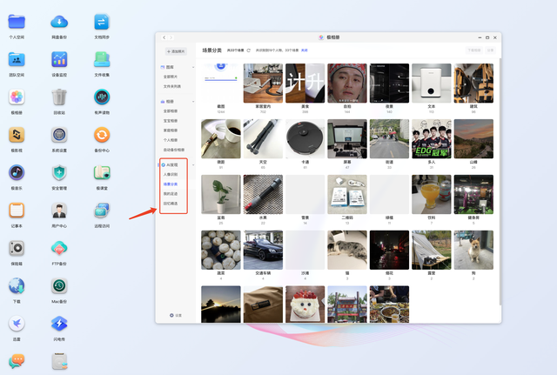Go back with the left arrow
The width and height of the screenshot is (557, 375).
[164, 37]
